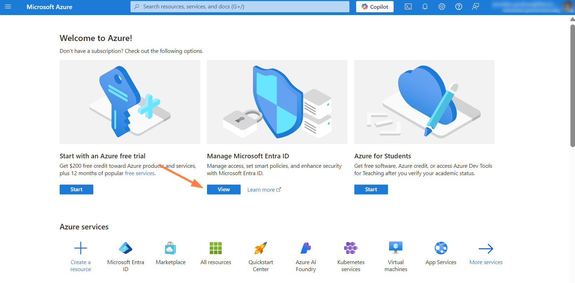Open the notifications bell
575x283 pixels.
pyautogui.click(x=425, y=7)
